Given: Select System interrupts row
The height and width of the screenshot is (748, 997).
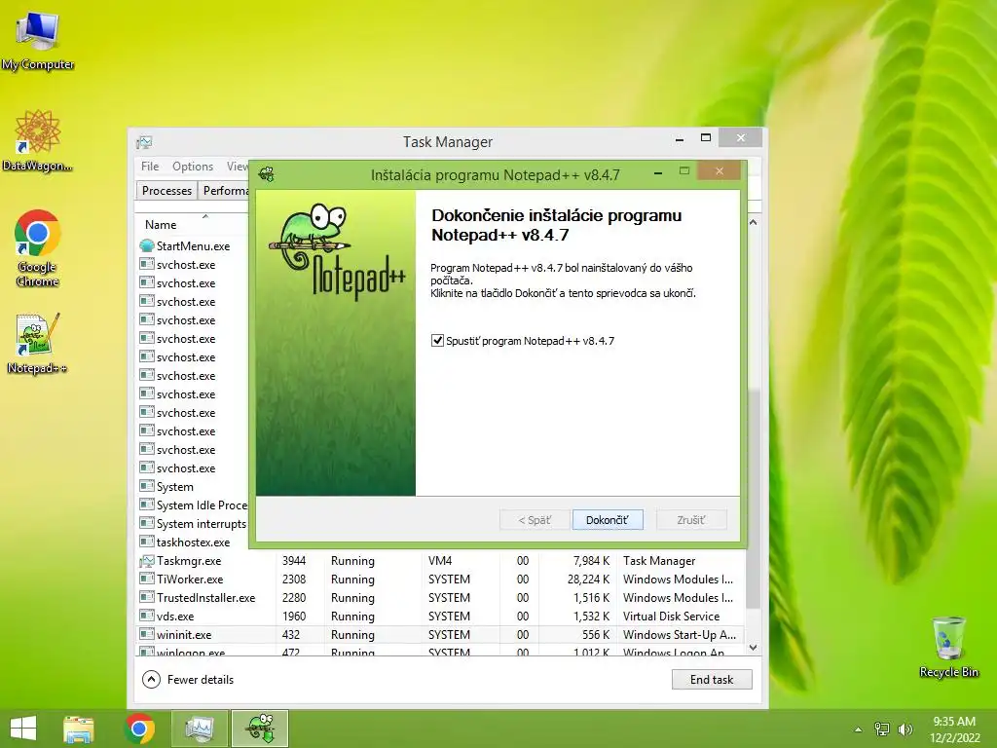Looking at the screenshot, I should pyautogui.click(x=194, y=523).
